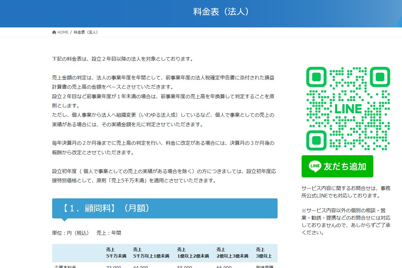Screen dimensions: 402x268
Task: Click the top-right finder square of QR code
Action: (380, 77)
